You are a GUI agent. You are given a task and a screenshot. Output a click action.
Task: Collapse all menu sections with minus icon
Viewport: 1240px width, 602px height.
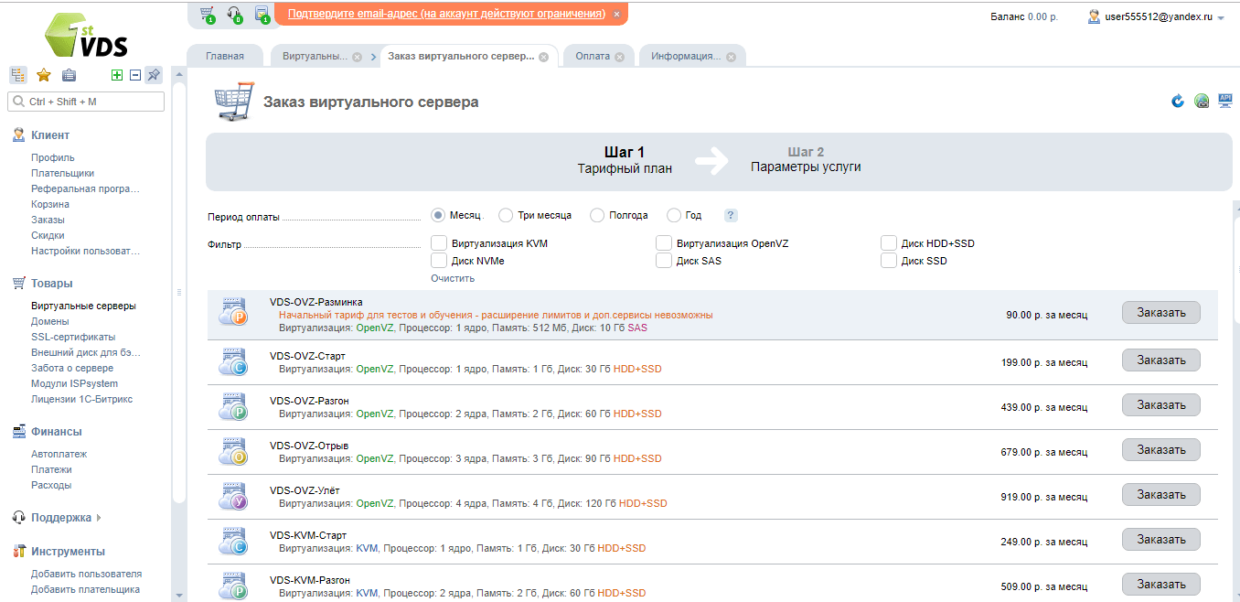pyautogui.click(x=135, y=75)
